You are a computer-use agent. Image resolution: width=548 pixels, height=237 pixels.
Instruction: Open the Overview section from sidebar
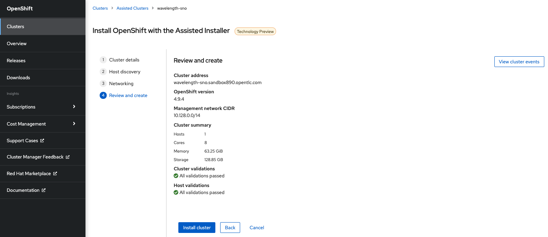tap(17, 43)
